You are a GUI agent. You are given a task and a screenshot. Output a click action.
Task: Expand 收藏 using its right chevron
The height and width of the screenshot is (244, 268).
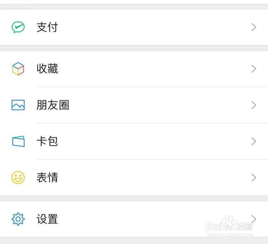point(254,69)
